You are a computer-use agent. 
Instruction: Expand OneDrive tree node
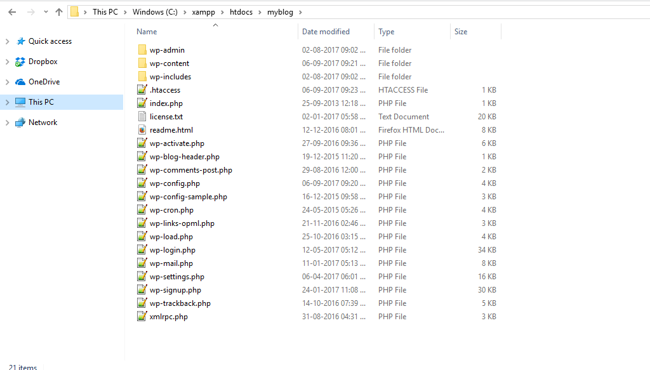point(7,82)
